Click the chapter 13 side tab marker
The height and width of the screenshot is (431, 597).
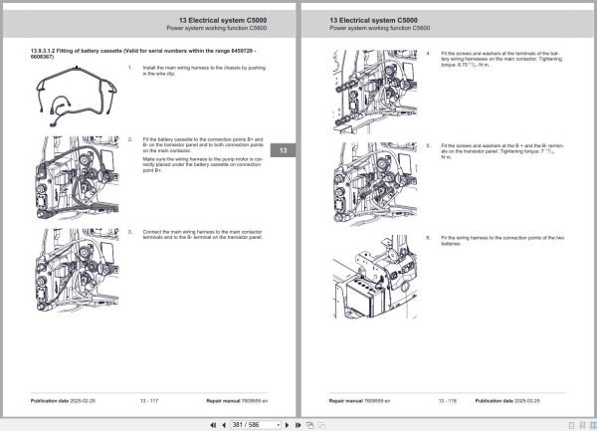click(x=283, y=150)
